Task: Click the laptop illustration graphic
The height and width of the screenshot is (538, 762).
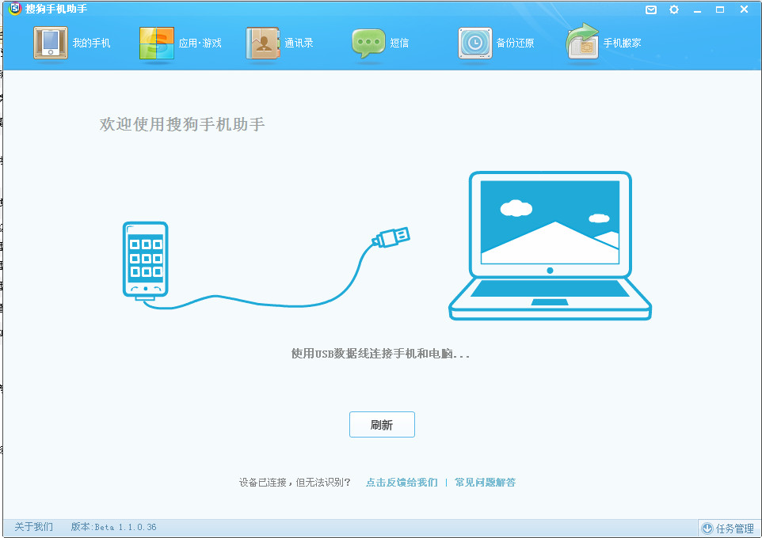Action: pos(550,246)
